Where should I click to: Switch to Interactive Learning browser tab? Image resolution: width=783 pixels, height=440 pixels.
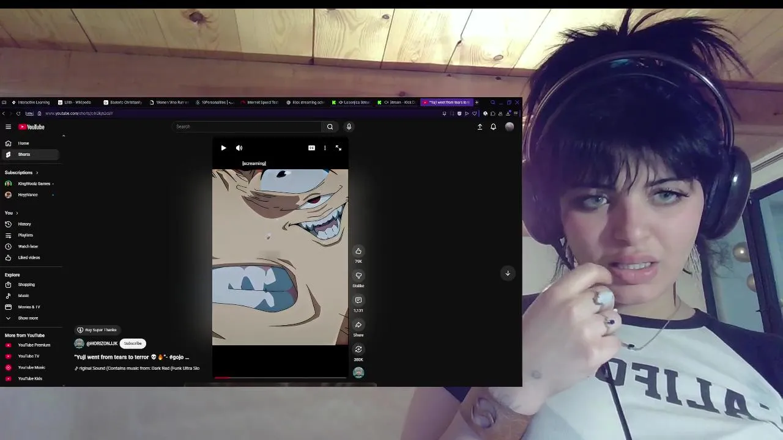pos(30,102)
